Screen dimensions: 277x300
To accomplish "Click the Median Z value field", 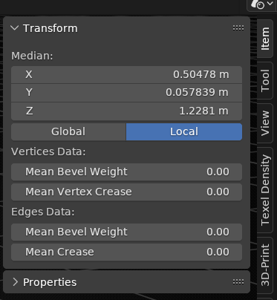I will click(x=126, y=111).
